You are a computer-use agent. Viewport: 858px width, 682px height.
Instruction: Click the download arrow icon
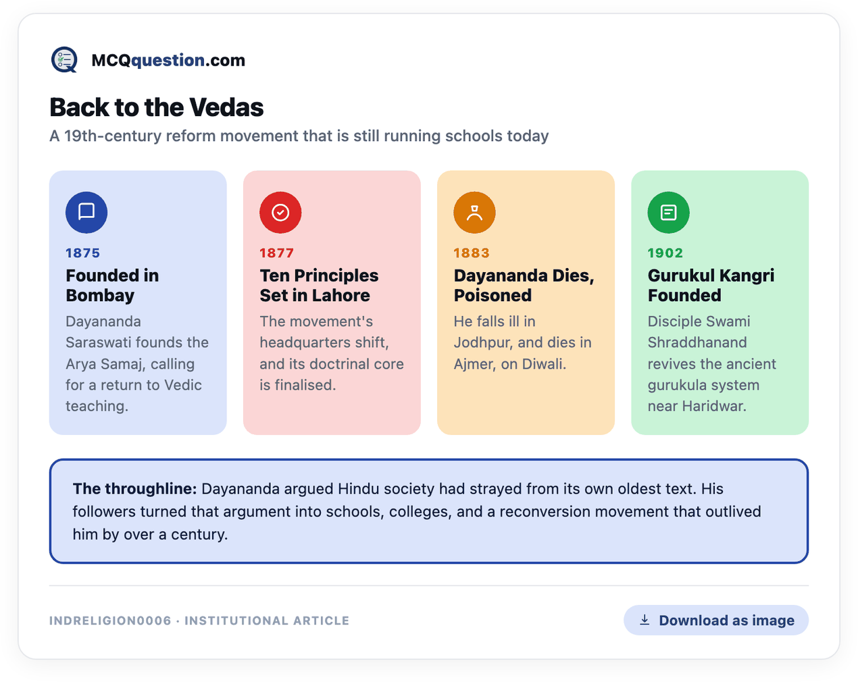pyautogui.click(x=645, y=620)
